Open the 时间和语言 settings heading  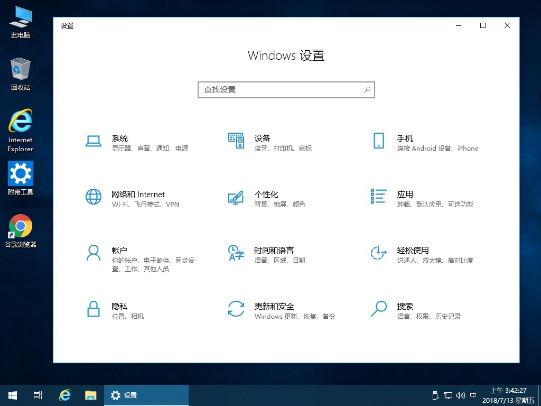point(274,250)
